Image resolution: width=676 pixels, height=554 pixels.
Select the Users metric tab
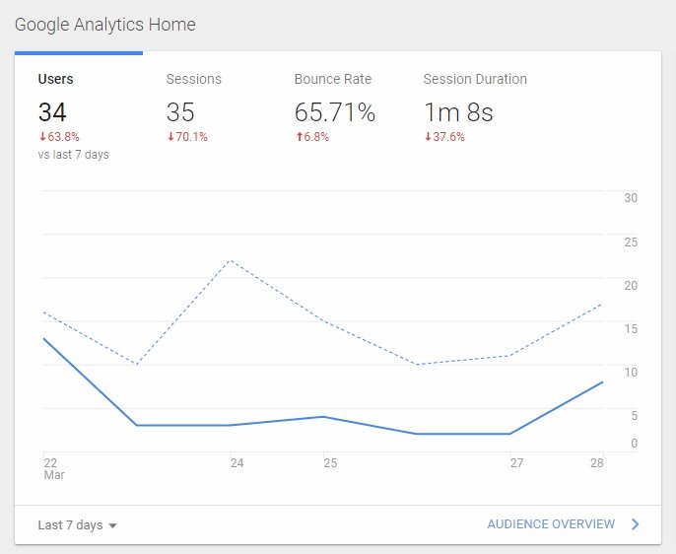pos(79,115)
